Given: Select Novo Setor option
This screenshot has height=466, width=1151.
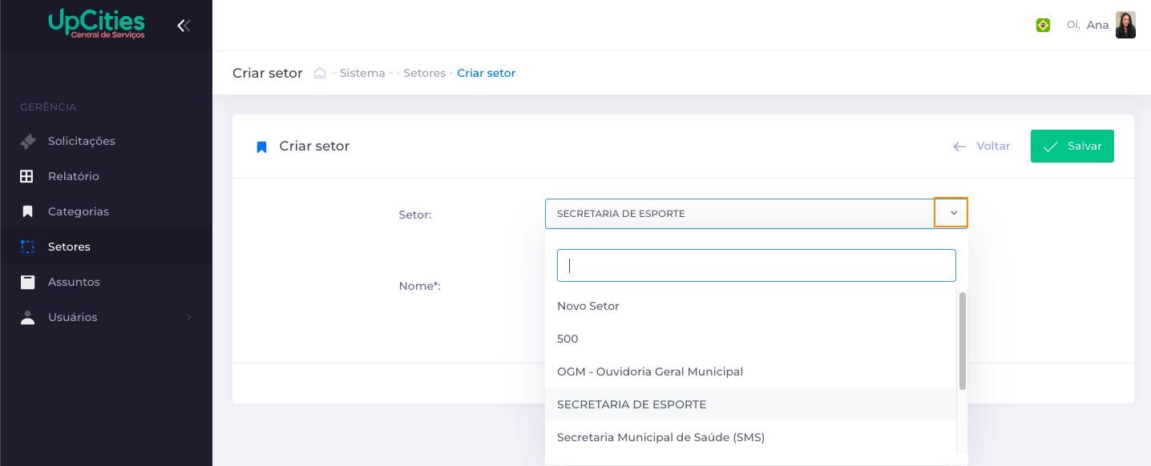Looking at the screenshot, I should 750,306.
